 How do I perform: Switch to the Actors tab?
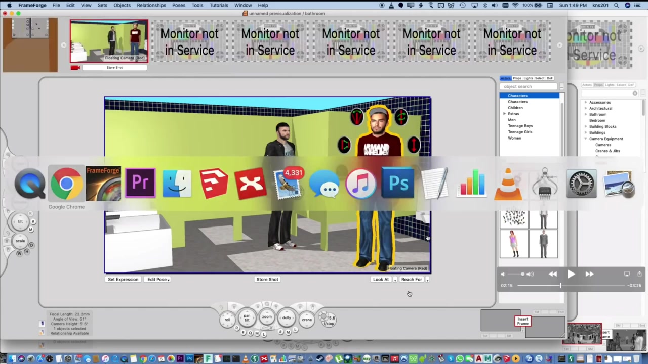[x=505, y=78]
